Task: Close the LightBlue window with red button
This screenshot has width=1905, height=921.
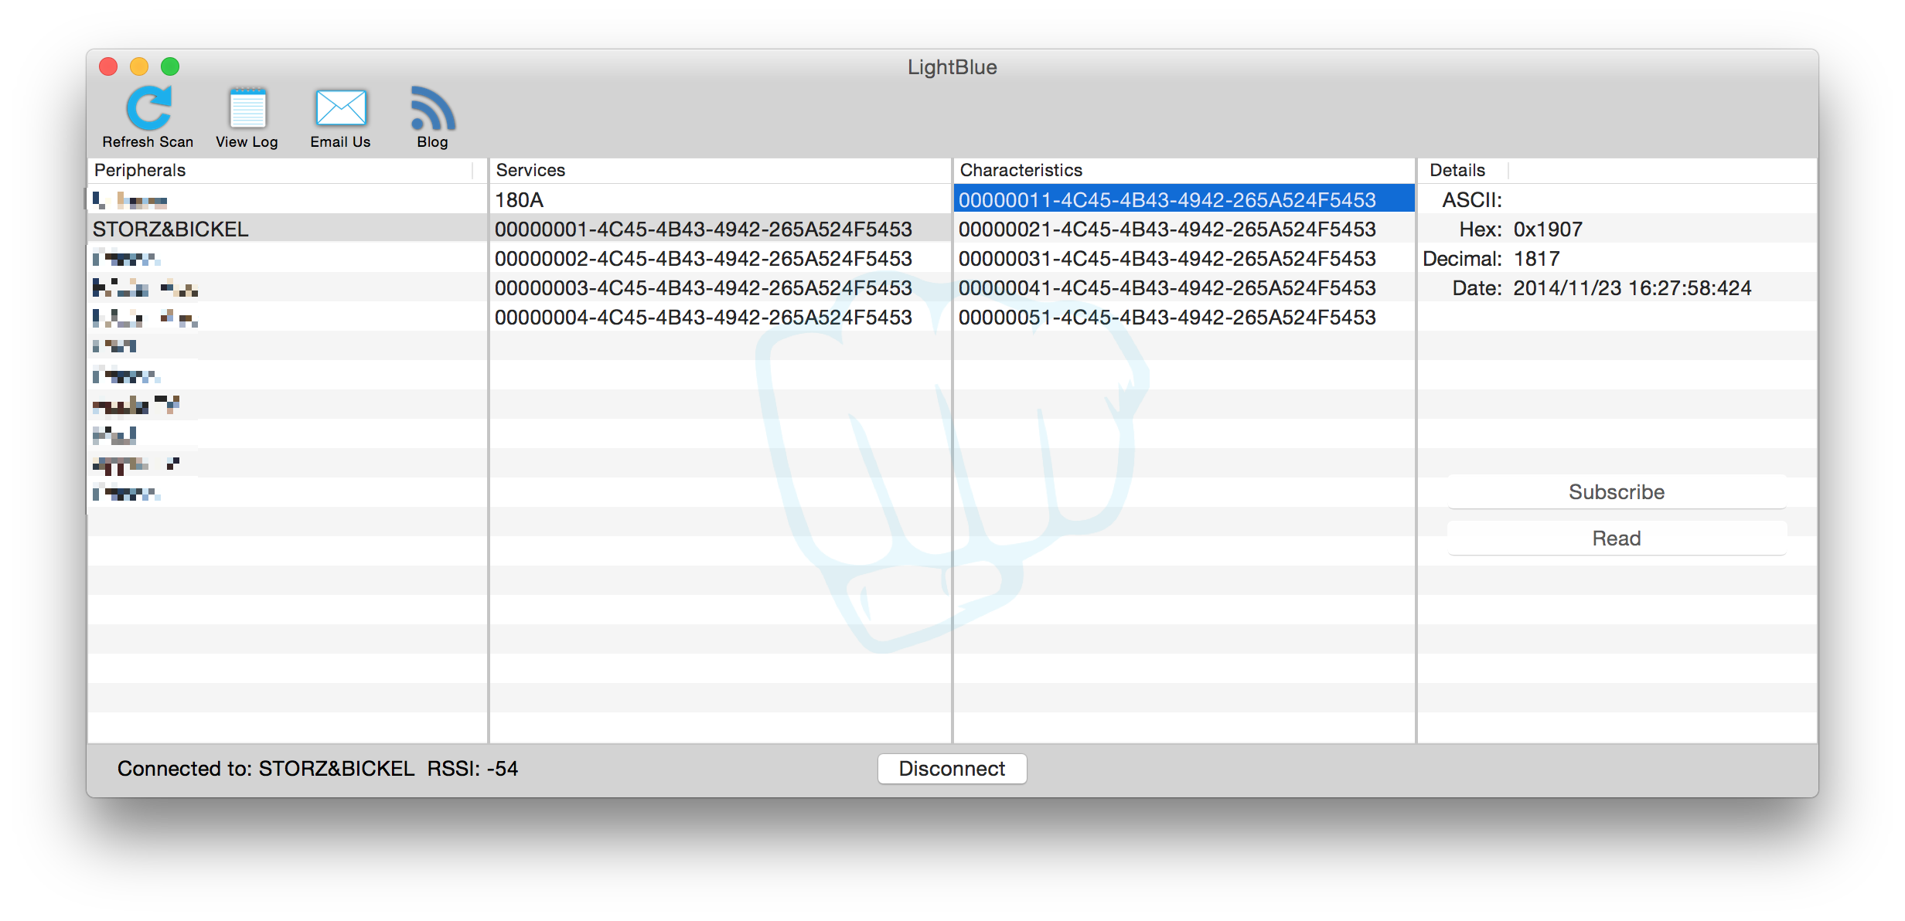Action: [x=108, y=66]
